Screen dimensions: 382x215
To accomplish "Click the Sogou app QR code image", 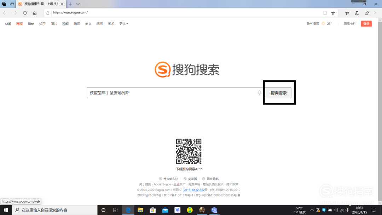I will (x=189, y=152).
